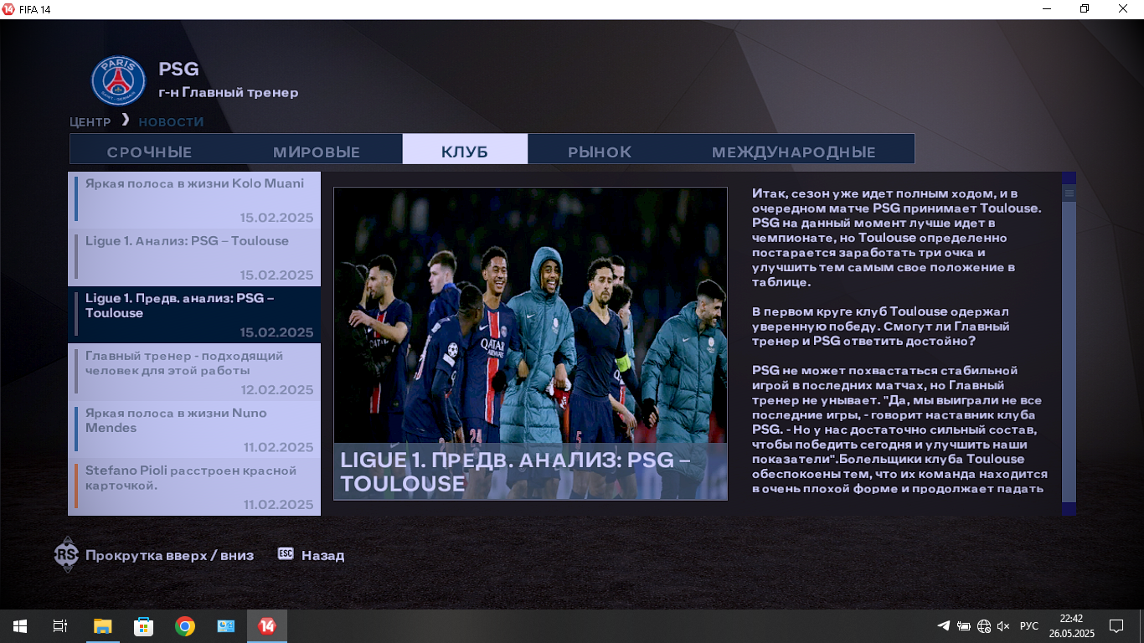Open news 'Ligue 1. Анализ: PSG – Toulouse'

[x=194, y=258]
